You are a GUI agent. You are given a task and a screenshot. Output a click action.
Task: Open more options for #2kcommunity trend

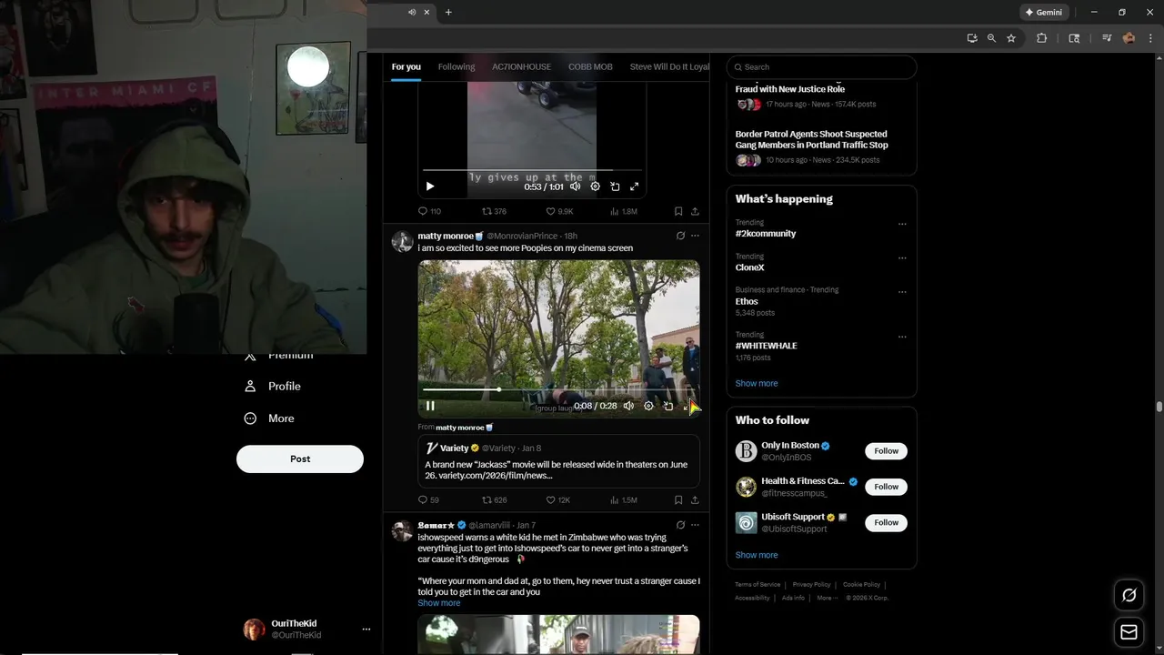[902, 224]
